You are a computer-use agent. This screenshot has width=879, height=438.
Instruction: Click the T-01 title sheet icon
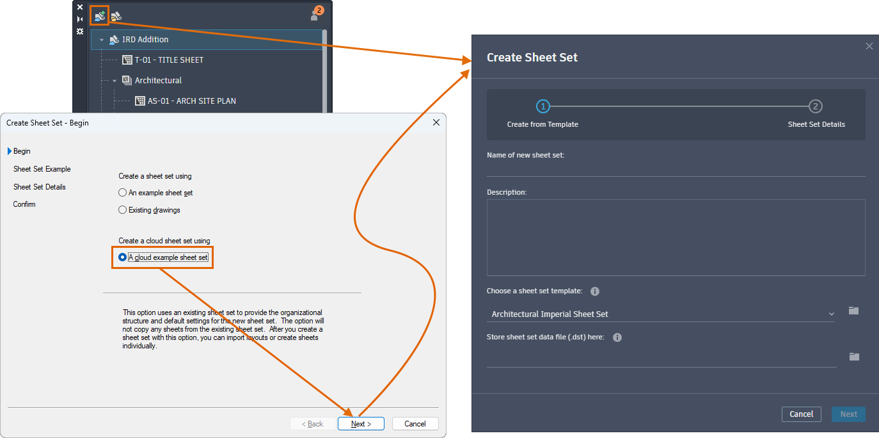(x=127, y=60)
